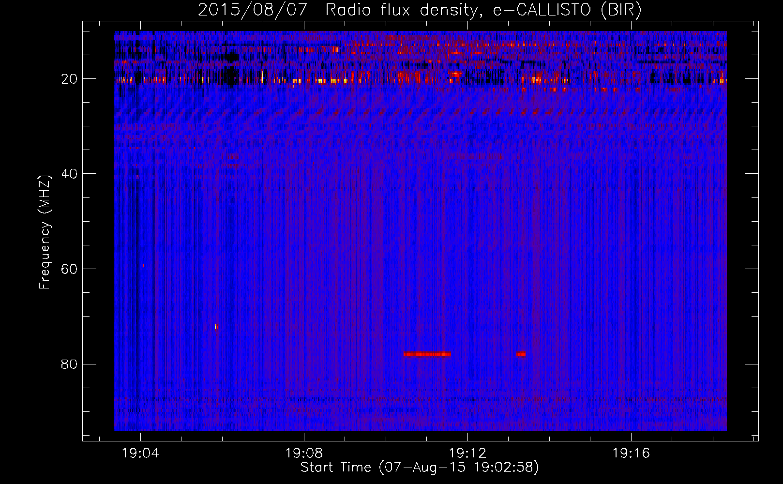Image resolution: width=783 pixels, height=484 pixels.
Task: Click the "20" frequency tick label
Action: point(69,79)
